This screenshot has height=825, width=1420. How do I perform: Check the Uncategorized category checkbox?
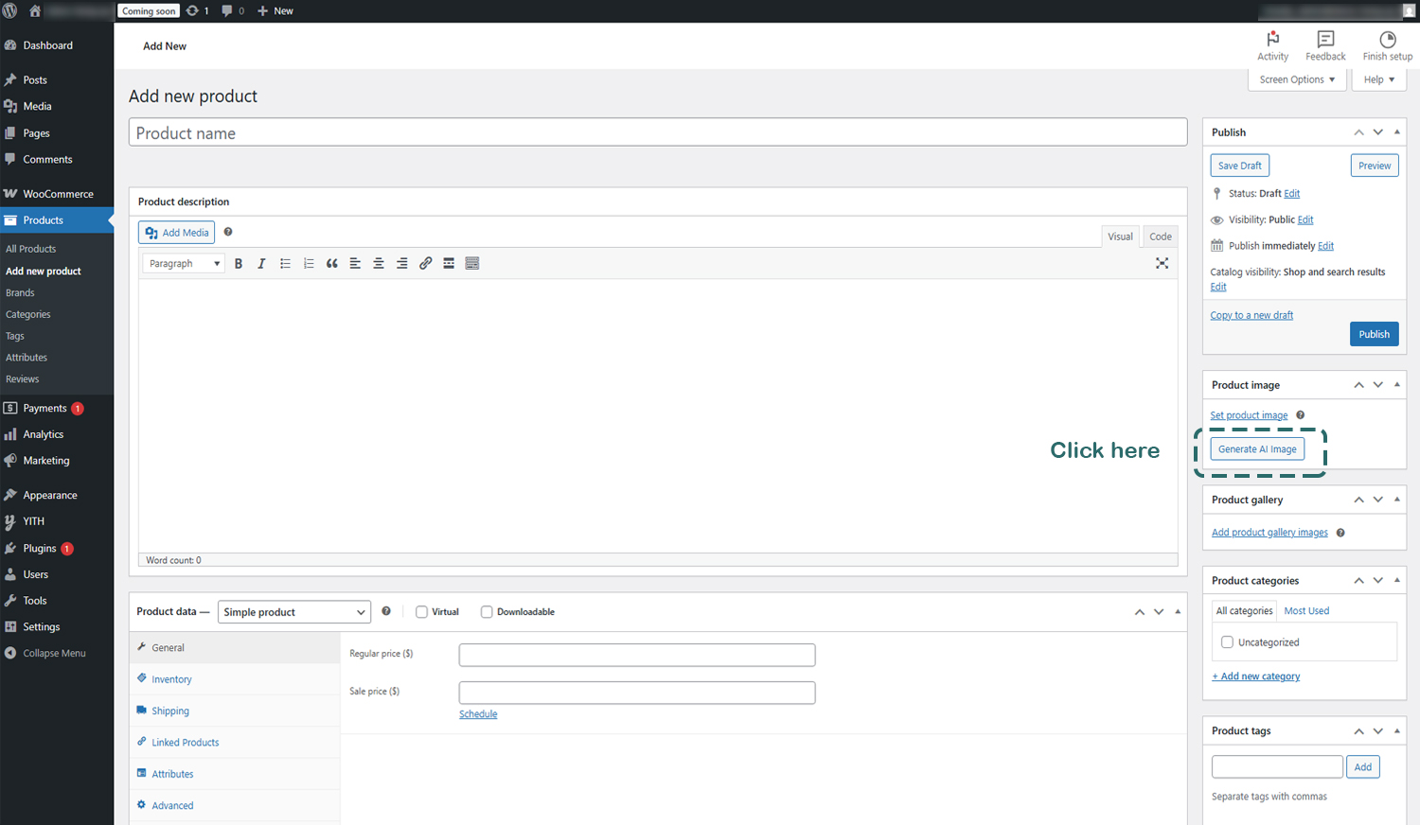[1227, 641]
